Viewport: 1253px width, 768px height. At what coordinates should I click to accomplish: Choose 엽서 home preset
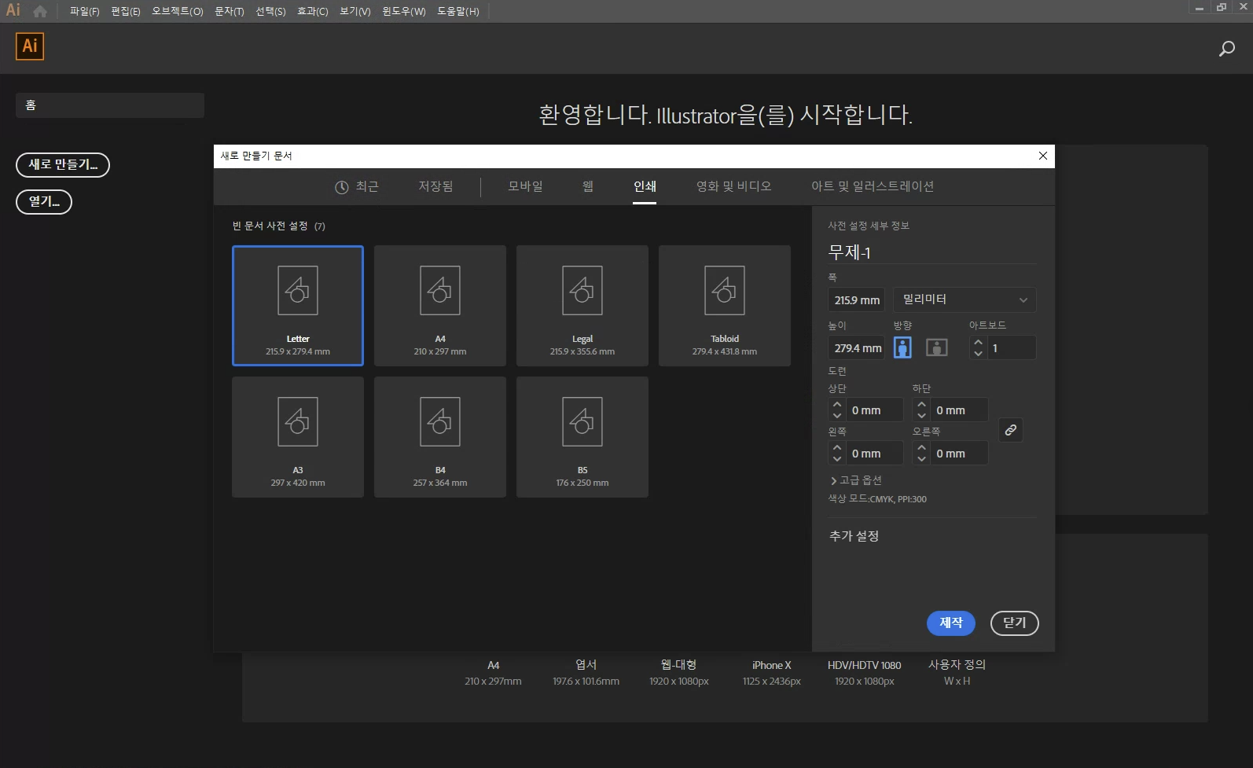pyautogui.click(x=586, y=673)
